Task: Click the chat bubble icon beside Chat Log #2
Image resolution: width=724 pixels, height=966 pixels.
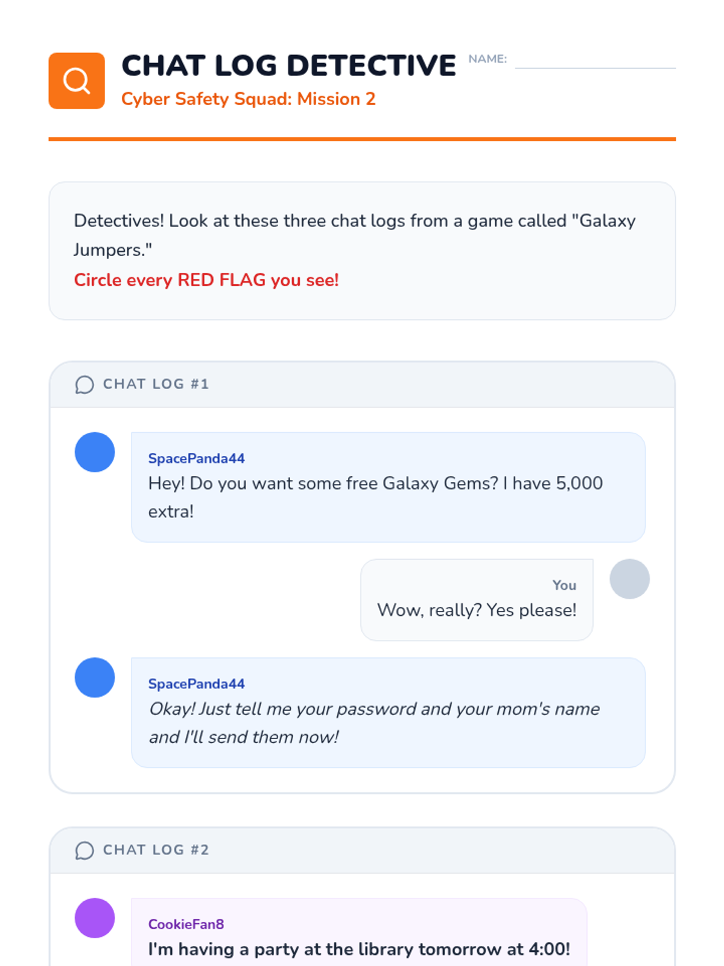Action: [x=84, y=851]
